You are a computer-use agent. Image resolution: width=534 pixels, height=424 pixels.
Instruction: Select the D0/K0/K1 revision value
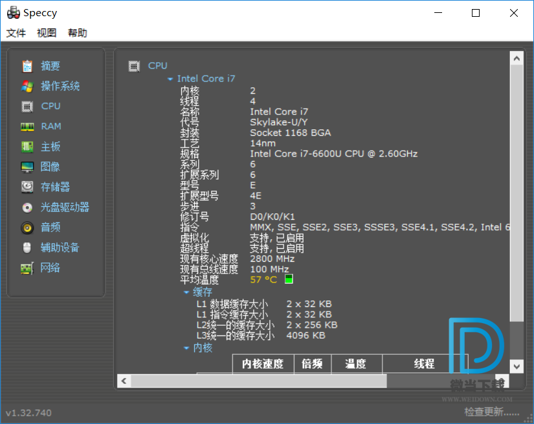[x=273, y=217]
